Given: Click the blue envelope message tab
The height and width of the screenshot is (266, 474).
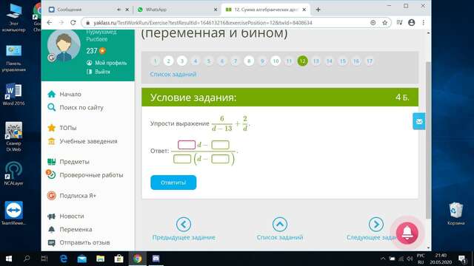Looking at the screenshot, I should (419, 121).
